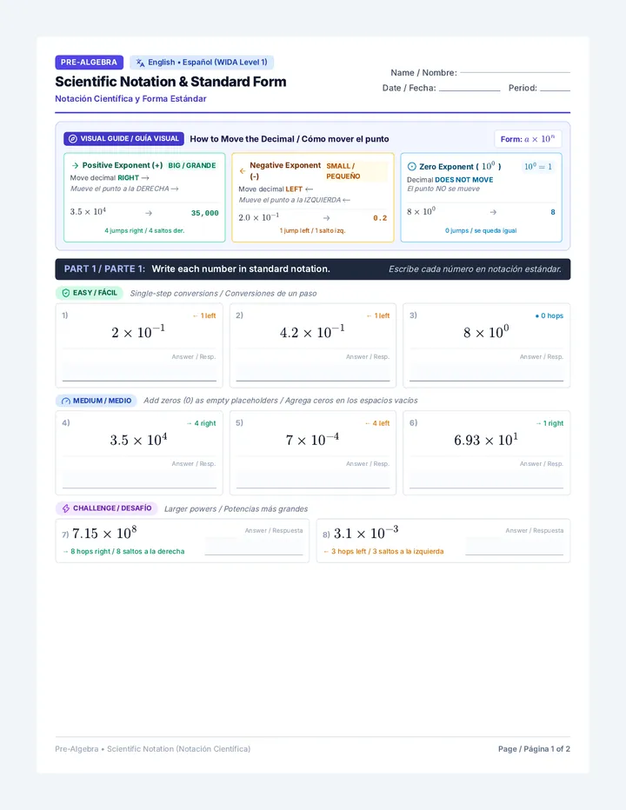
Task: Click 'Add zeros (0) as empty placeholders' note
Action: (x=281, y=401)
